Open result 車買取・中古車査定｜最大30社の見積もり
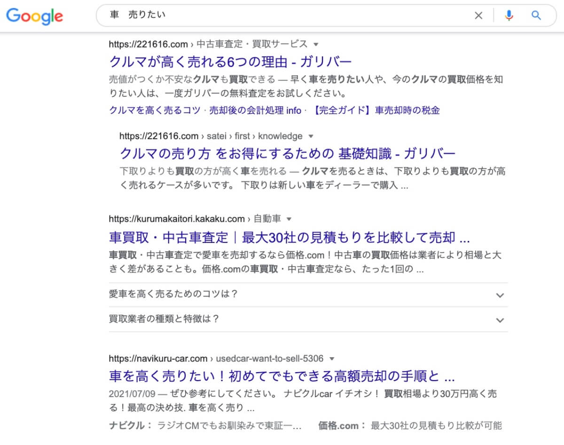The height and width of the screenshot is (445, 564). [290, 237]
